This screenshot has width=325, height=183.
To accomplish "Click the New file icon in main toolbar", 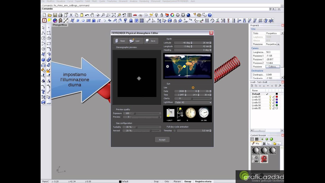I will (x=44, y=15).
